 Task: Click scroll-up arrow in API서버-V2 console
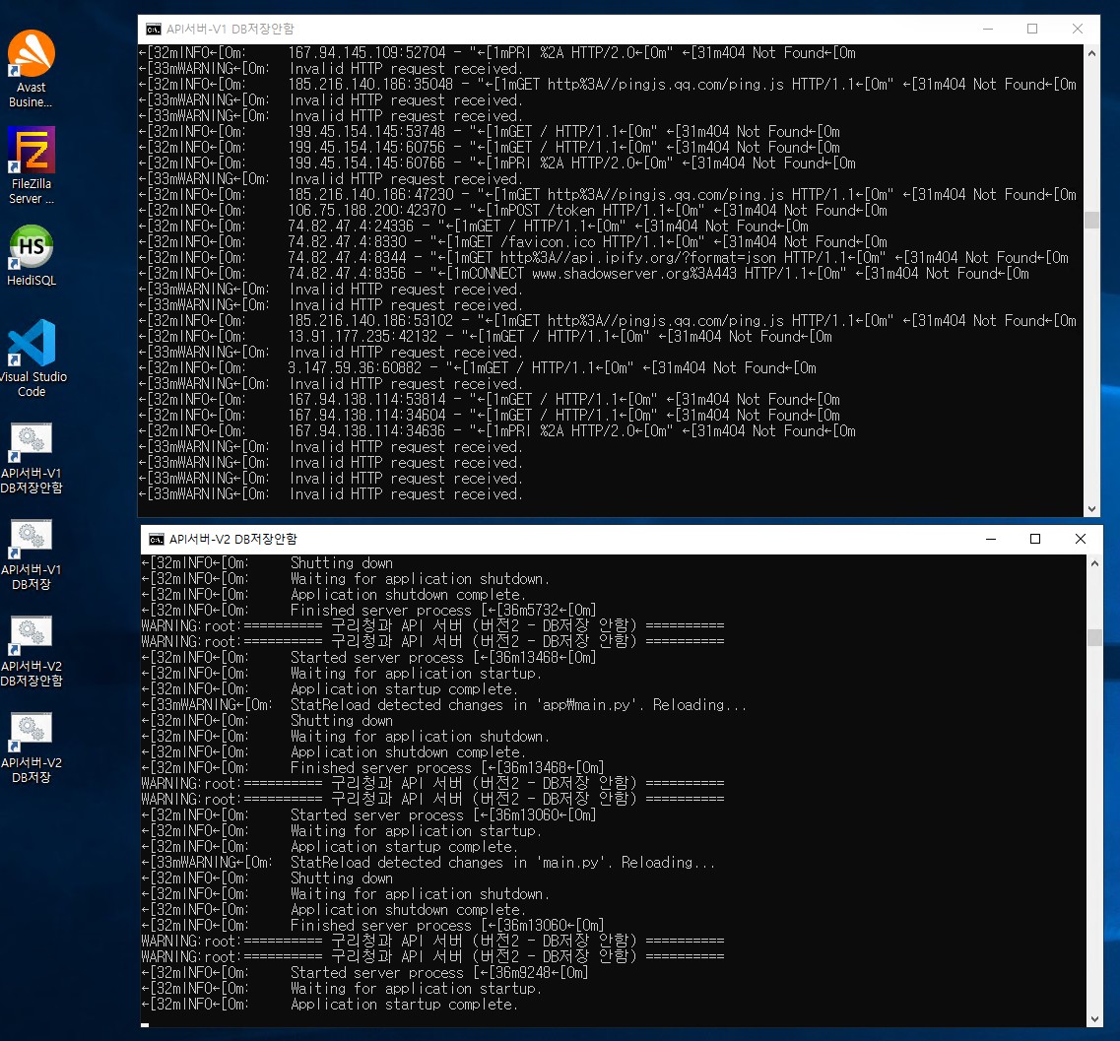coord(1094,562)
